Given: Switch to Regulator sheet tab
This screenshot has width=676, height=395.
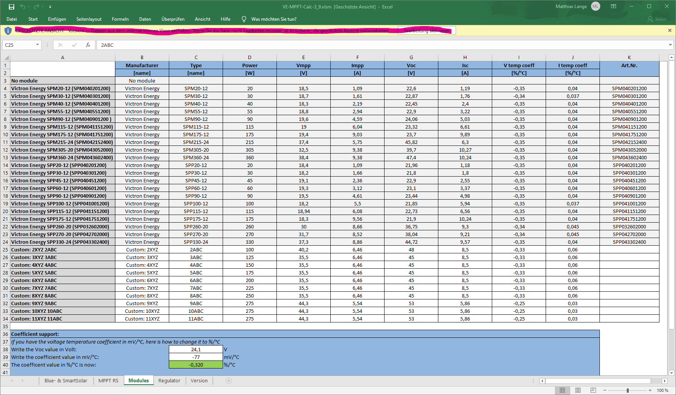Looking at the screenshot, I should (x=169, y=380).
